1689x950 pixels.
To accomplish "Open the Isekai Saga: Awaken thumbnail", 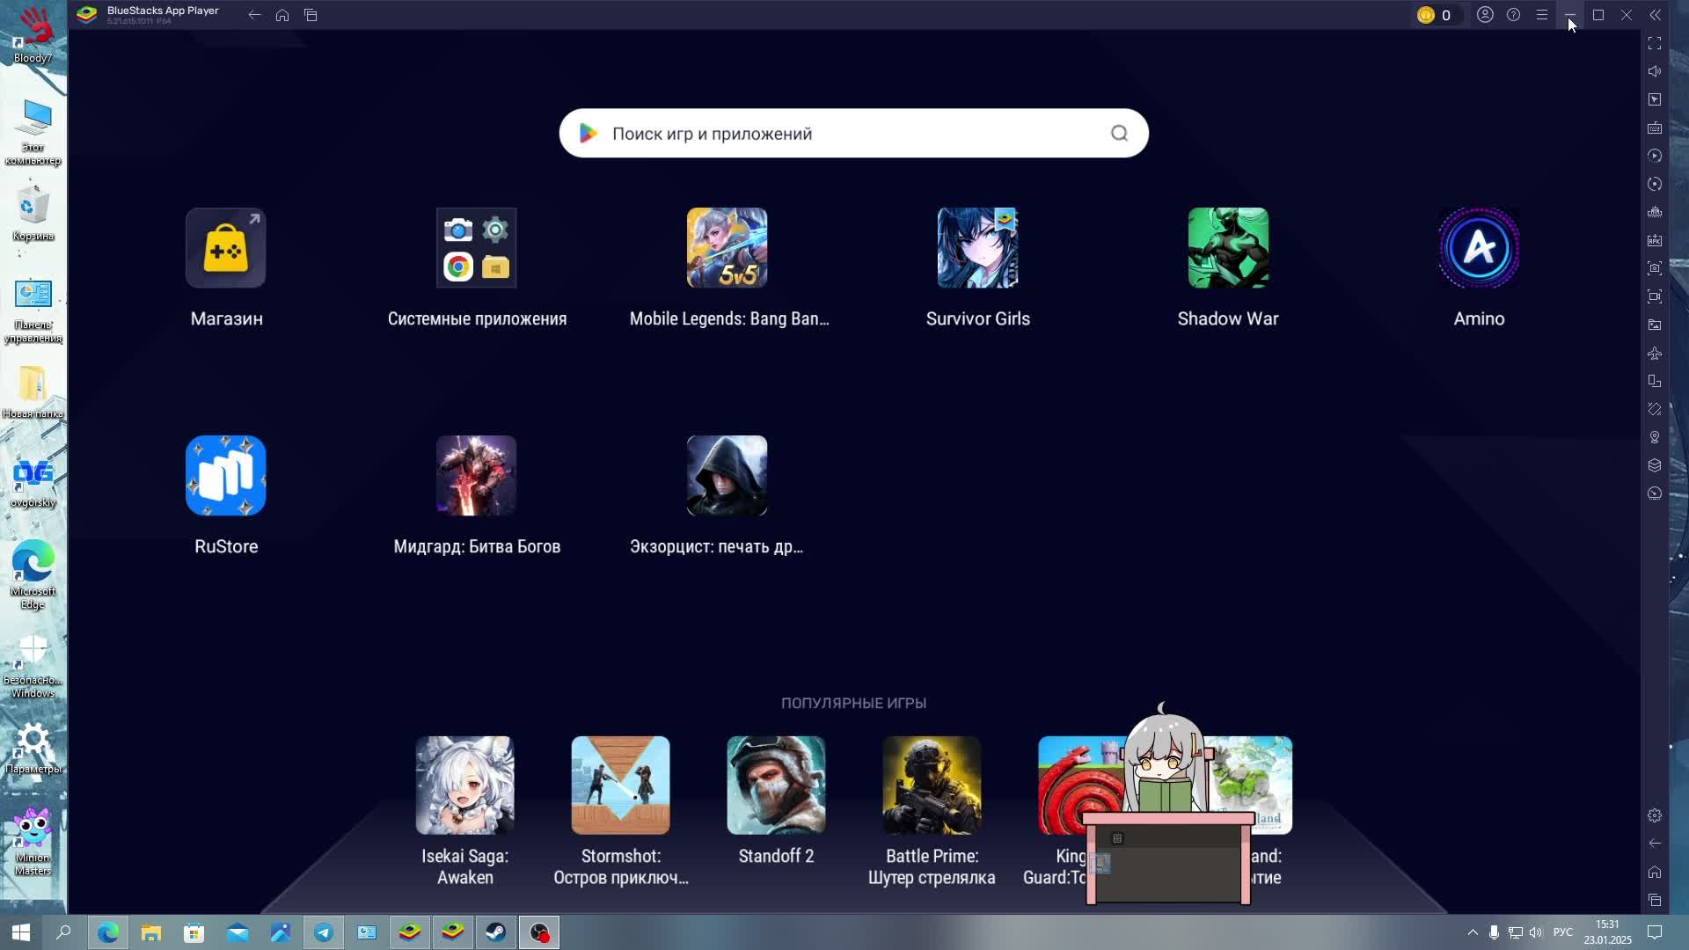I will tap(465, 786).
